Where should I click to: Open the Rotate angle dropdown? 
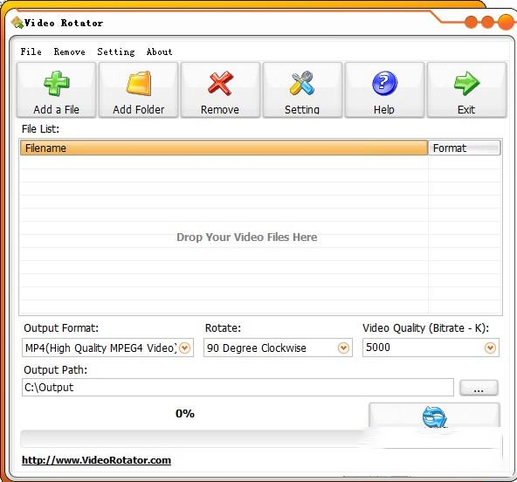(x=343, y=348)
